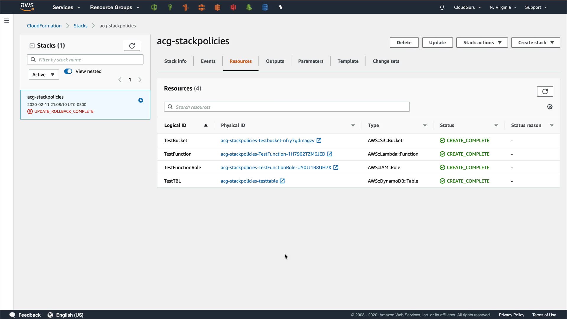The image size is (567, 319).
Task: Select the acg-stackpolicies stack radio button
Action: 141,100
